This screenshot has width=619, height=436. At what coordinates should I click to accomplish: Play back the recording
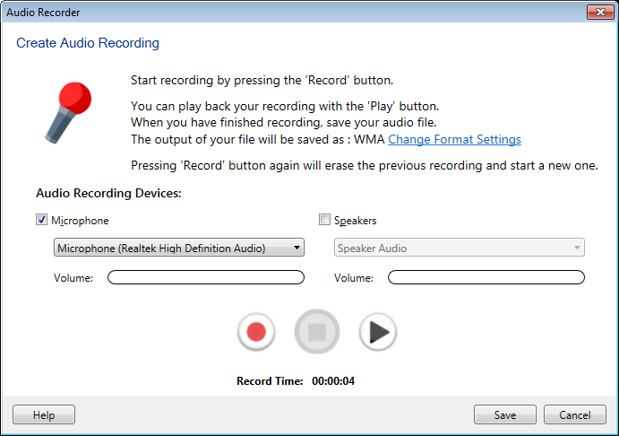coord(377,332)
